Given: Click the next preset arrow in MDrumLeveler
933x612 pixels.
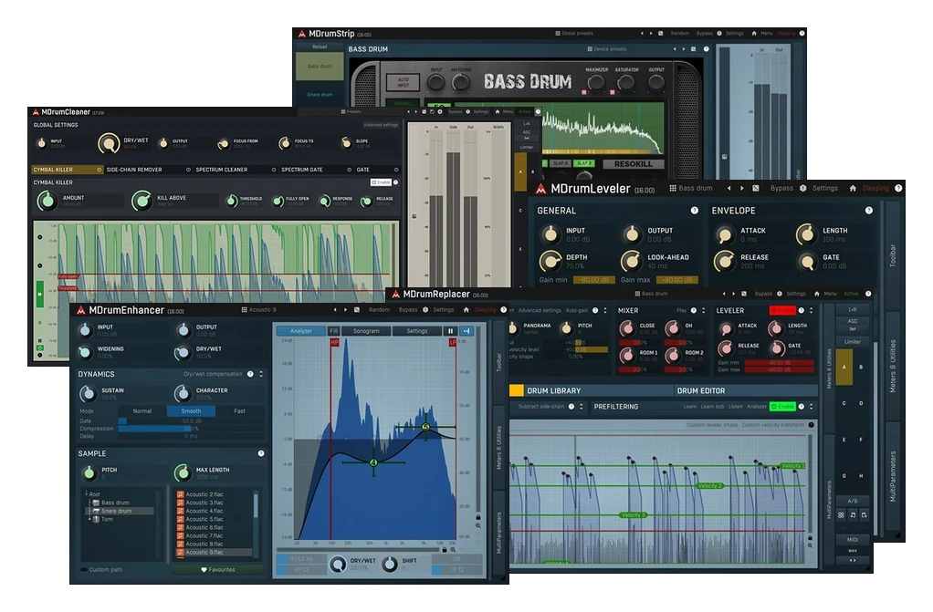Looking at the screenshot, I should [742, 188].
